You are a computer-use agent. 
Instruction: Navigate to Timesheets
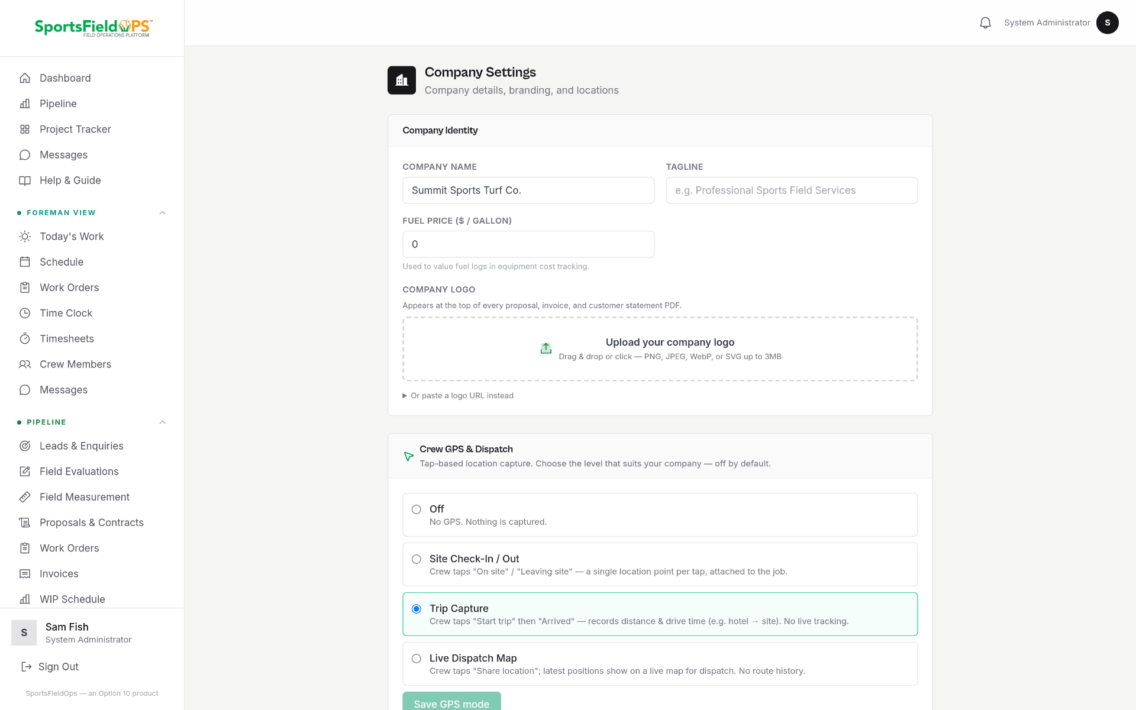point(92,338)
